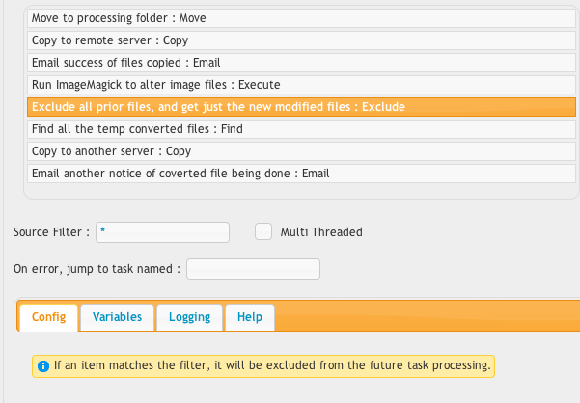The image size is (580, 403).
Task: Select Find all the temp converted files task
Action: coord(301,129)
